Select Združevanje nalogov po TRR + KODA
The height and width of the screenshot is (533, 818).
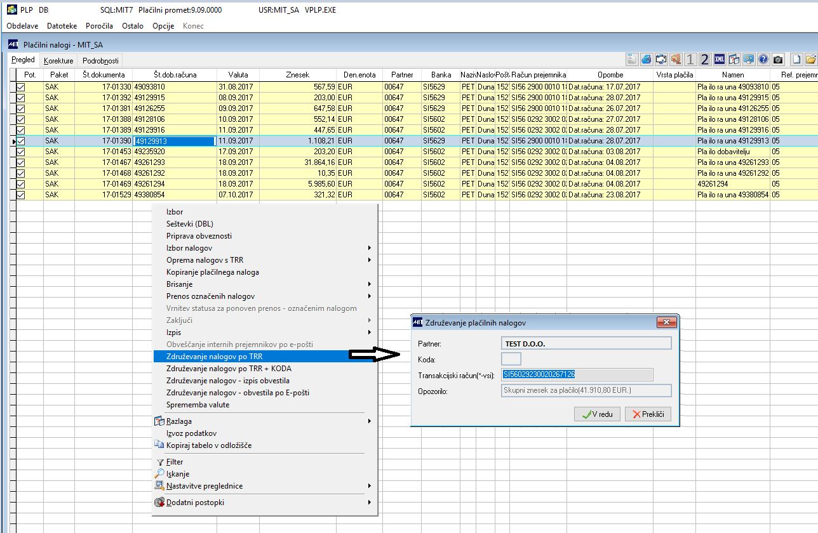pos(229,369)
